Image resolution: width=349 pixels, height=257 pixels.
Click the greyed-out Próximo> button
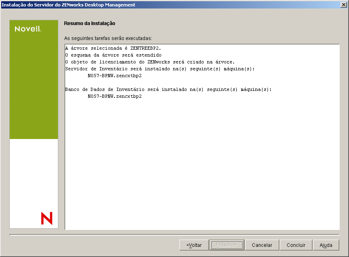click(226, 245)
